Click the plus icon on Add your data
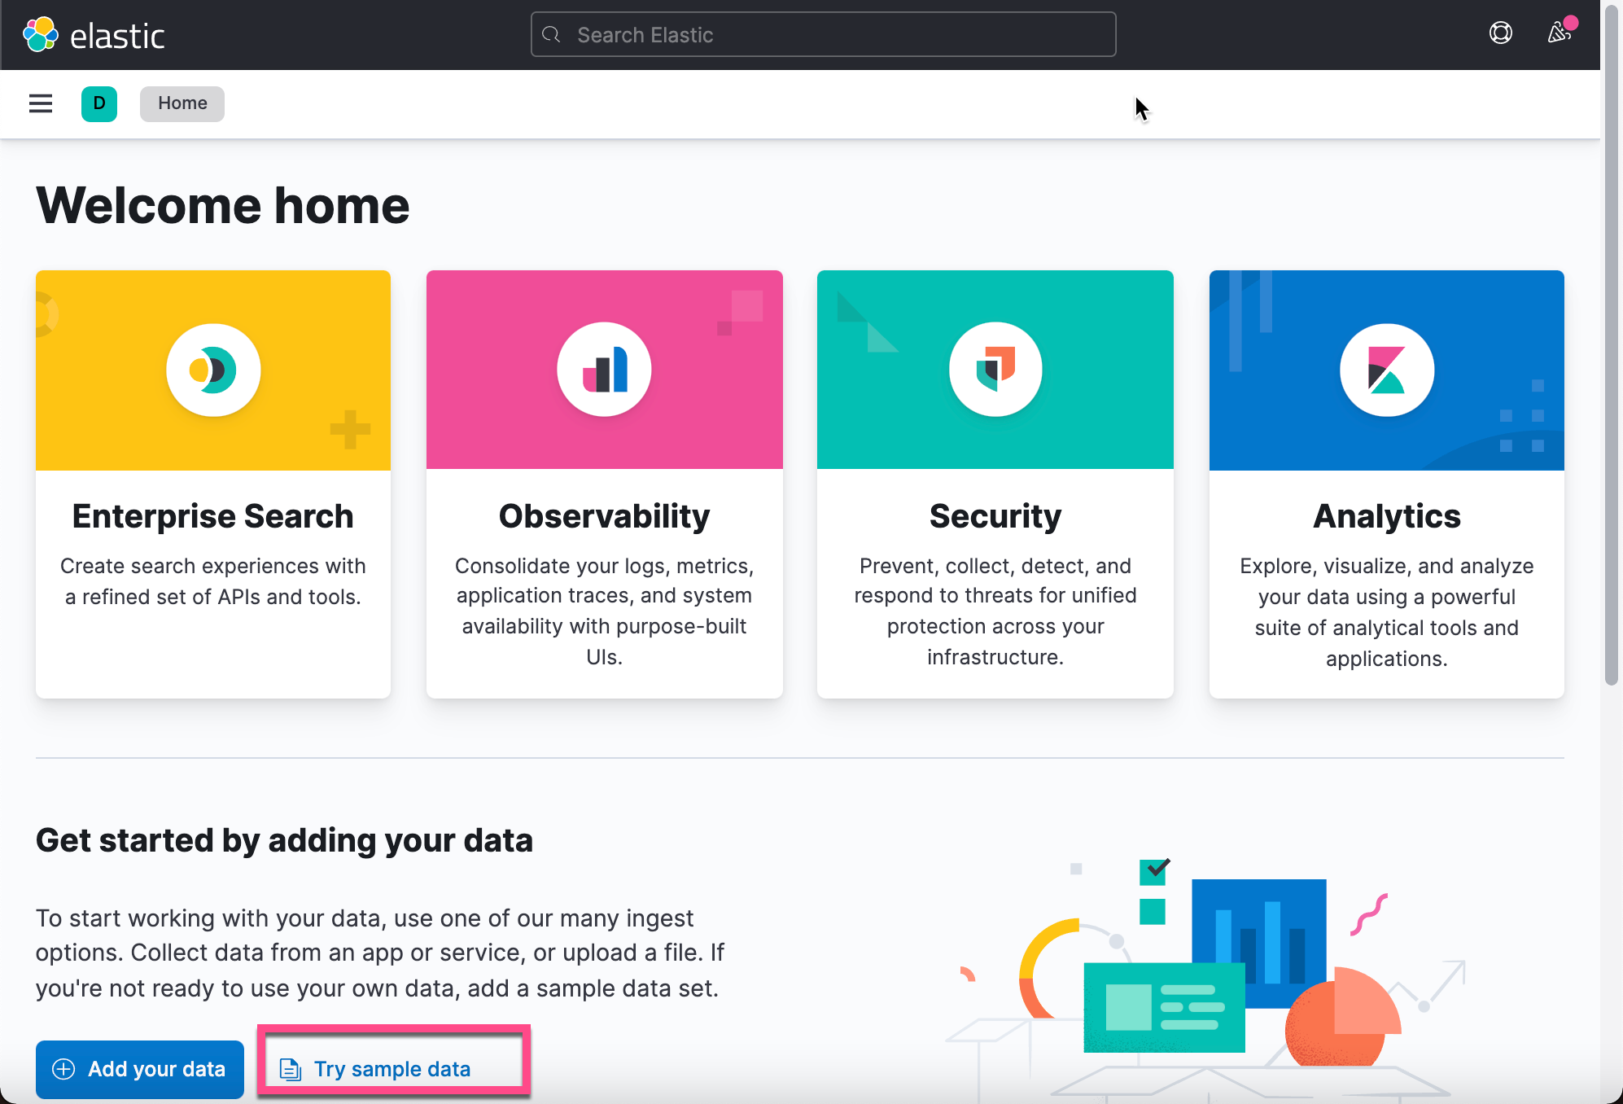This screenshot has height=1104, width=1623. 63,1069
